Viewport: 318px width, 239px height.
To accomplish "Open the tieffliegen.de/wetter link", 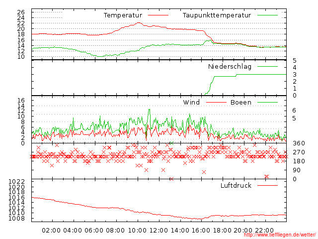I will tap(280, 235).
